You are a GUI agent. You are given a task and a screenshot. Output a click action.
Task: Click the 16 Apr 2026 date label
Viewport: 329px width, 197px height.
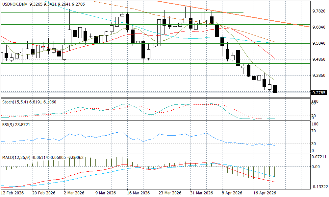264,193
